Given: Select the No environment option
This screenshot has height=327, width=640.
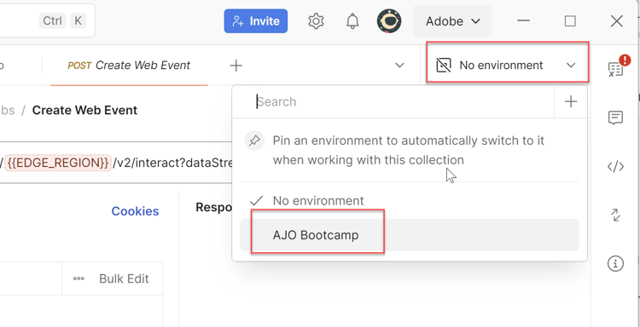Looking at the screenshot, I should (410, 200).
